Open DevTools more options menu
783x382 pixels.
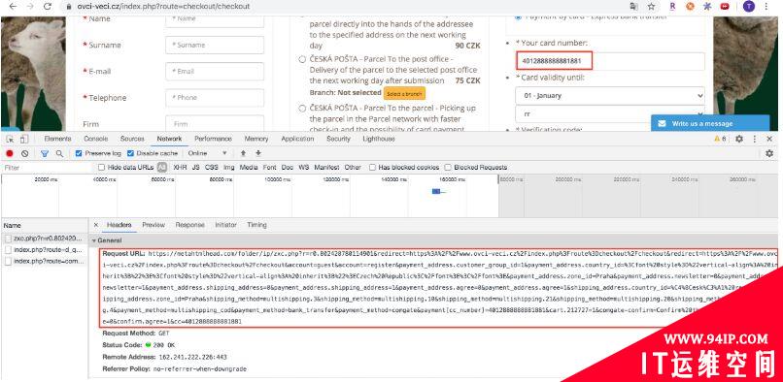755,140
